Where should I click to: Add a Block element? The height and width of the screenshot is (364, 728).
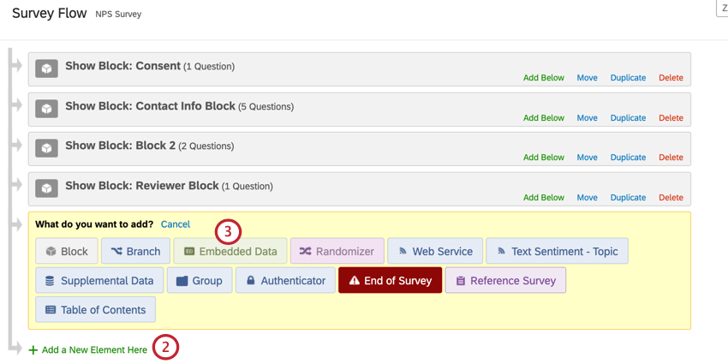tap(67, 251)
